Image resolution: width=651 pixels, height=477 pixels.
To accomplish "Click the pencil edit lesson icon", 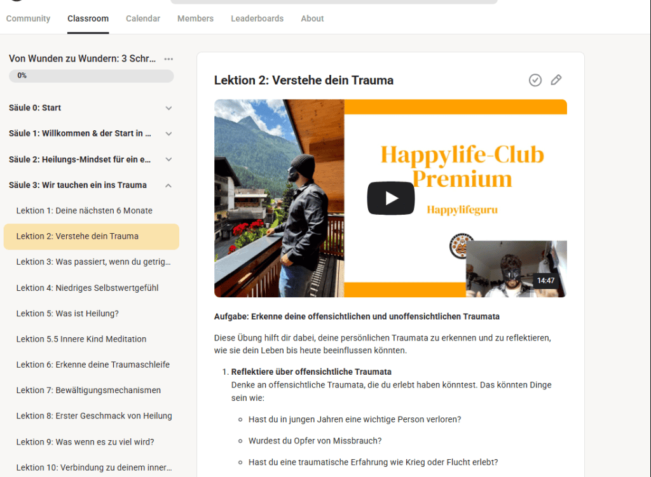I will 556,80.
